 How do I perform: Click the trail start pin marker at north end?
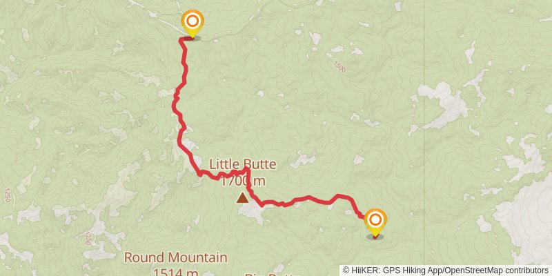(193, 23)
